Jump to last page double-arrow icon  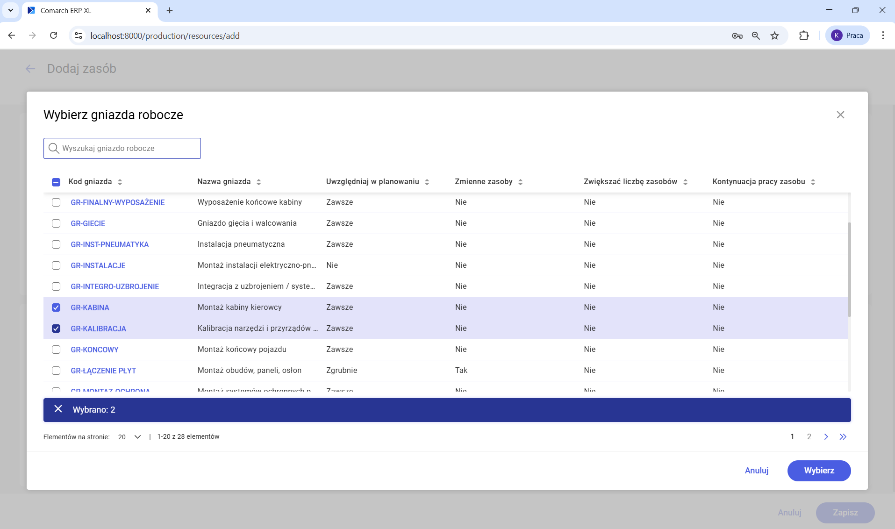click(x=843, y=436)
